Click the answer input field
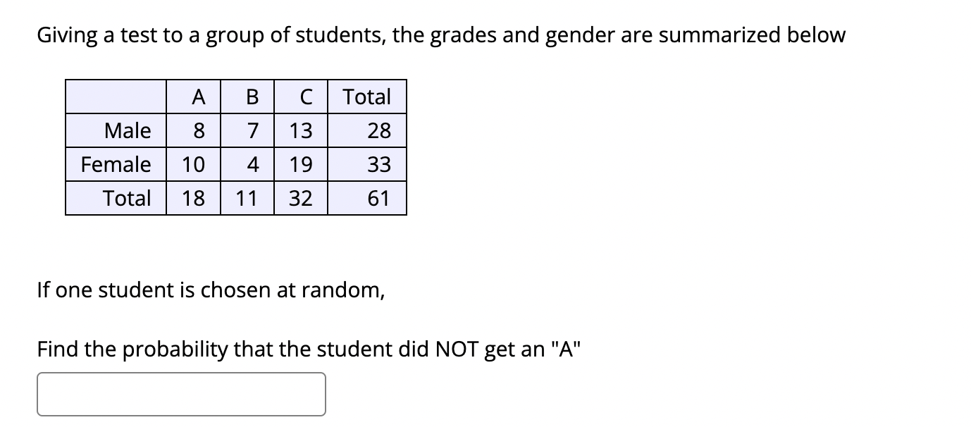Image resolution: width=971 pixels, height=427 pixels. [x=180, y=393]
